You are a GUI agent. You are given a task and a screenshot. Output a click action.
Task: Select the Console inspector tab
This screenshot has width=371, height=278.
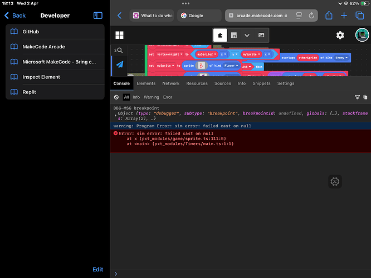121,83
